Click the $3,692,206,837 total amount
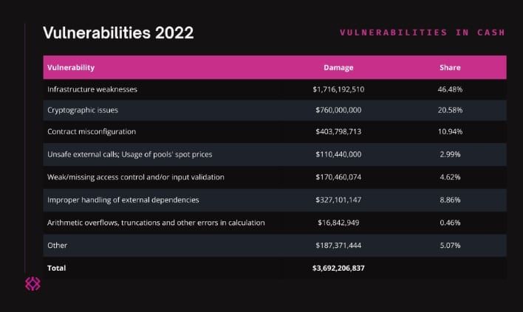 pyautogui.click(x=338, y=268)
